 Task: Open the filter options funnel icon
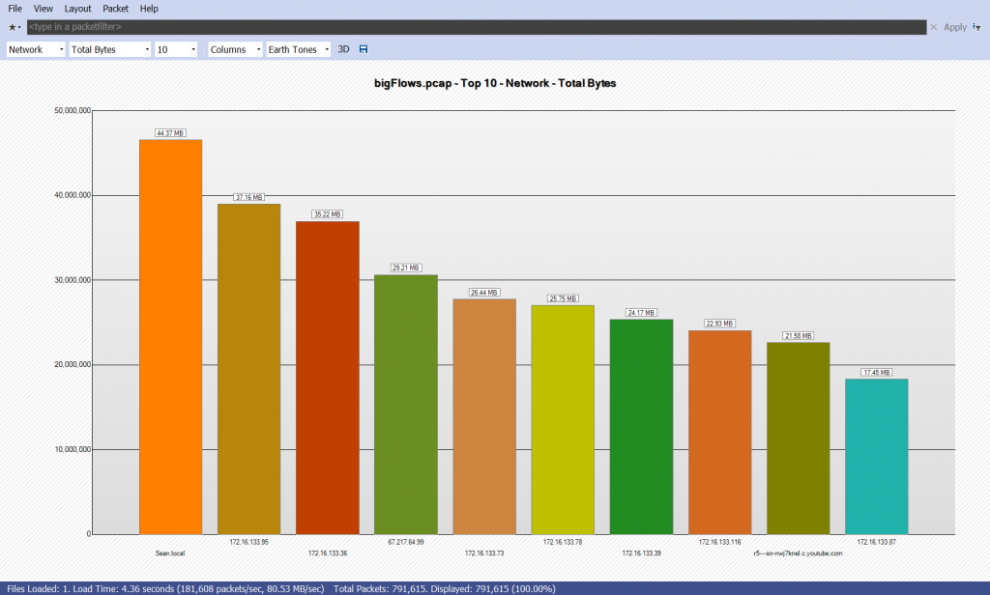click(x=976, y=27)
